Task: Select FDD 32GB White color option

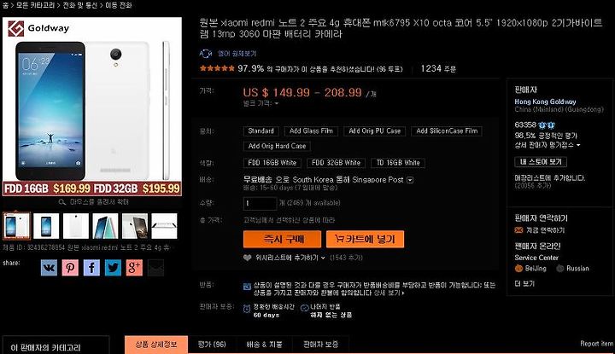Action: (336, 163)
